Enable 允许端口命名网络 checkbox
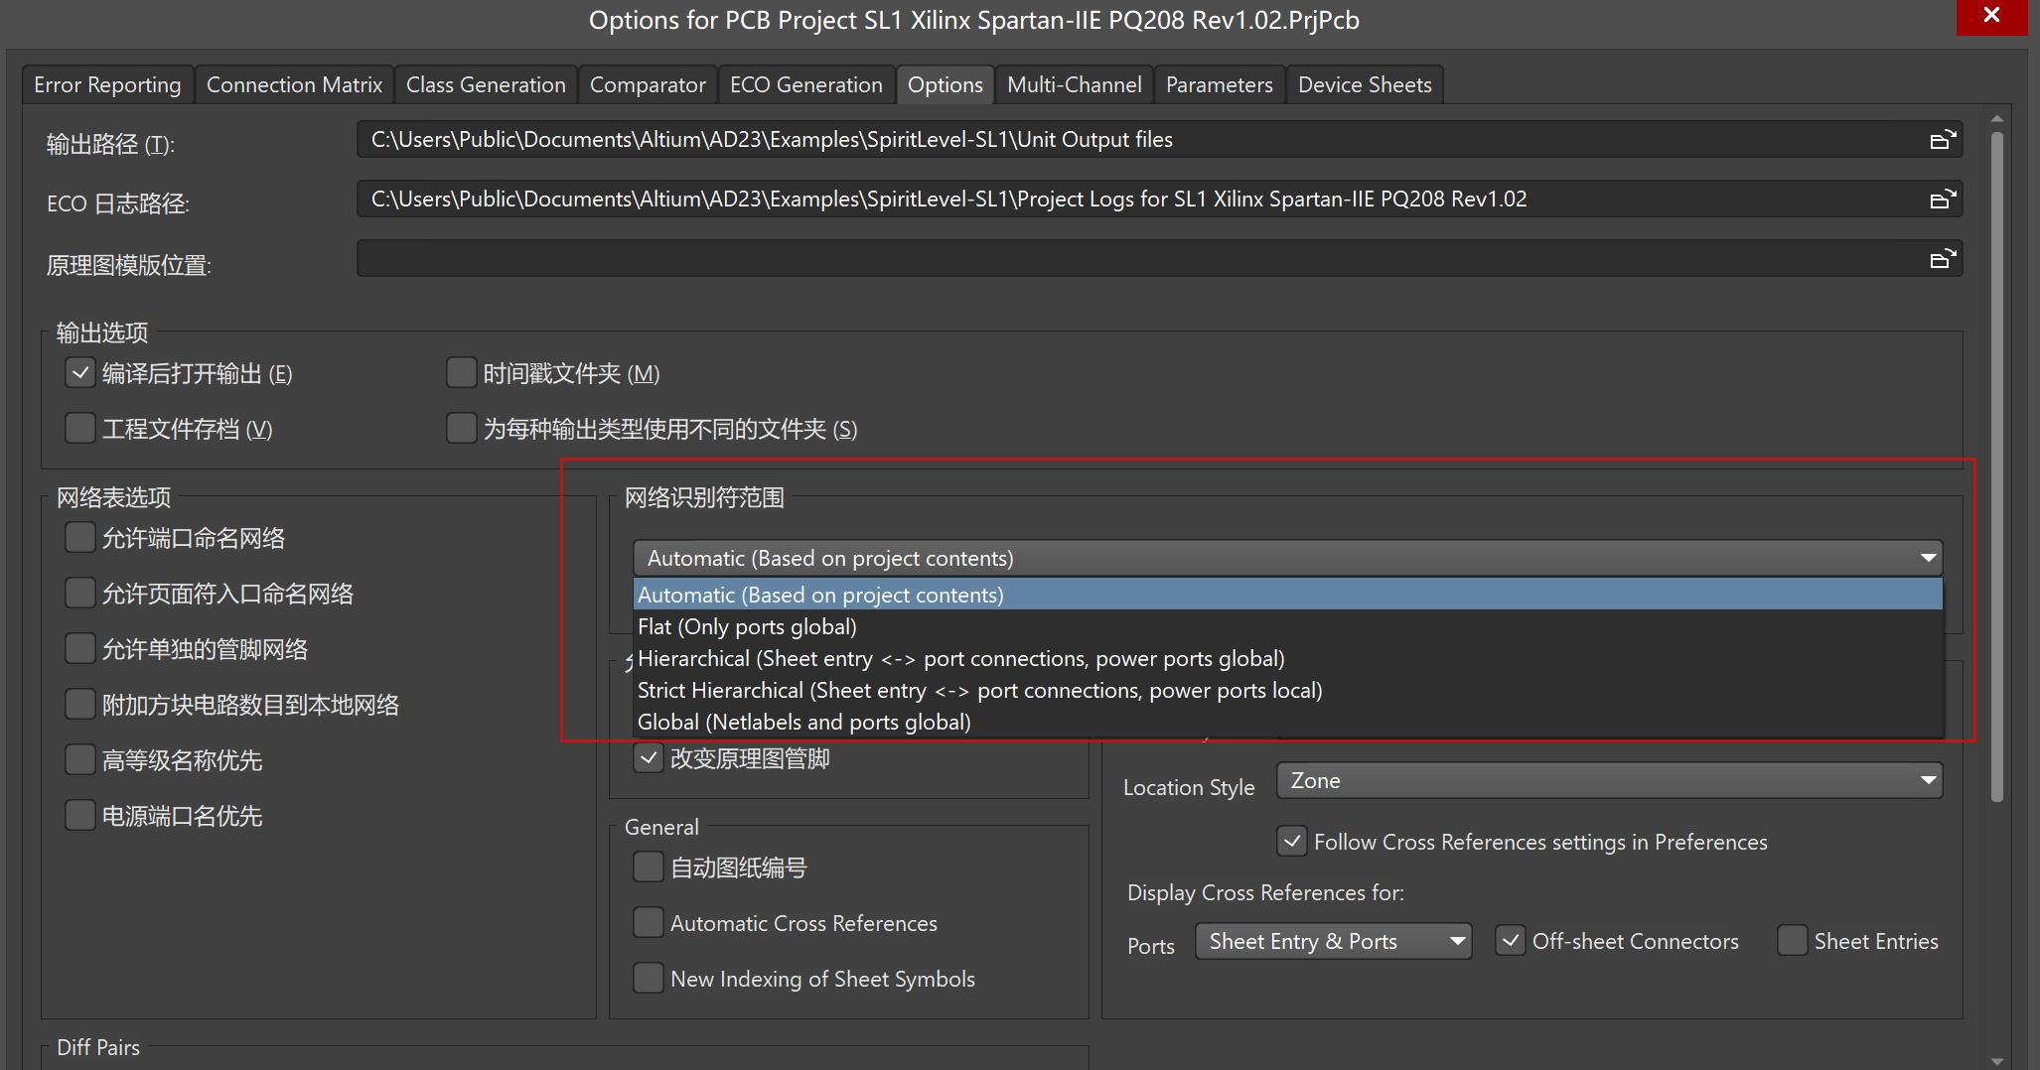This screenshot has height=1070, width=2040. tap(80, 538)
